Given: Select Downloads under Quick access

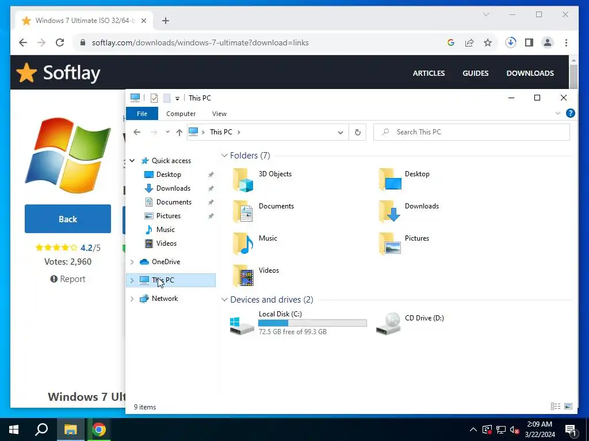Looking at the screenshot, I should point(173,188).
